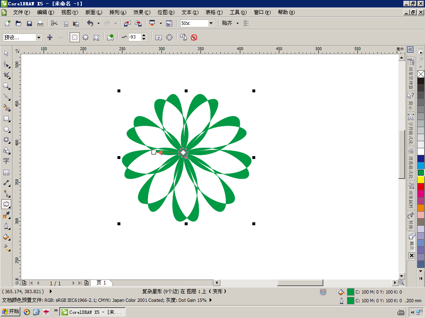
Task: Enable Twister distortion mode
Action: click(96, 37)
